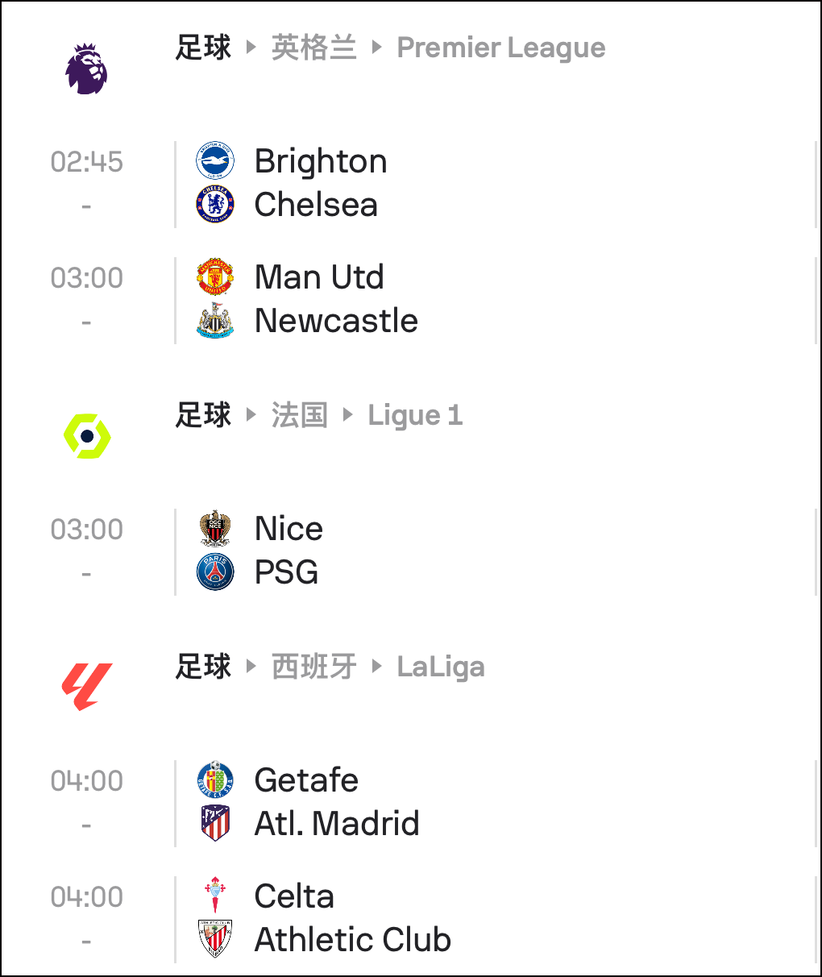822x977 pixels.
Task: Click the Man Utd club crest
Action: tap(215, 276)
